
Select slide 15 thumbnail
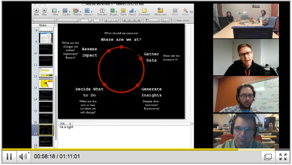[46, 107]
